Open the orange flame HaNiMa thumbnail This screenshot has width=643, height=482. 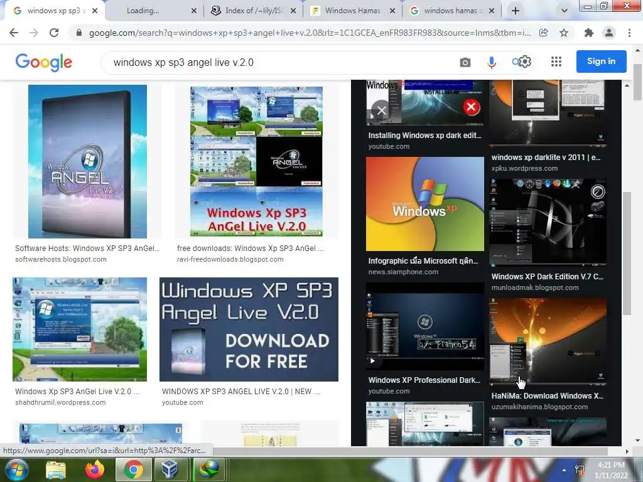548,342
